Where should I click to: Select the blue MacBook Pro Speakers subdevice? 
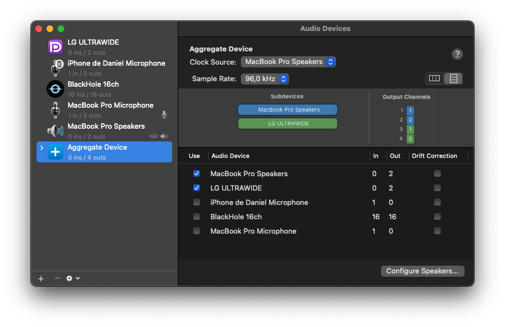[287, 109]
